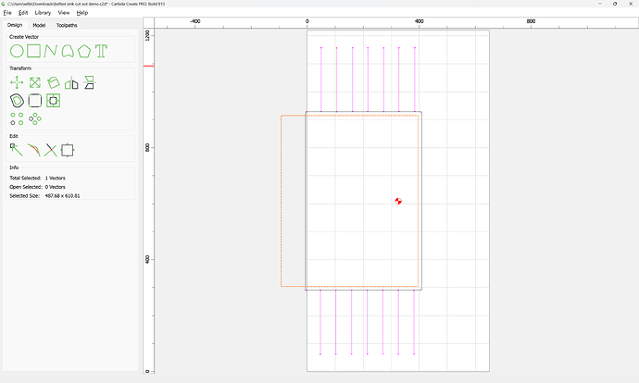The height and width of the screenshot is (383, 639).
Task: Maximize the Carbide Create window
Action: coord(615,4)
